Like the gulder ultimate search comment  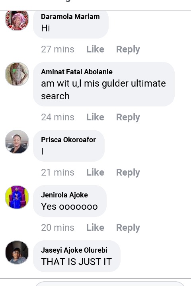[x=95, y=117]
